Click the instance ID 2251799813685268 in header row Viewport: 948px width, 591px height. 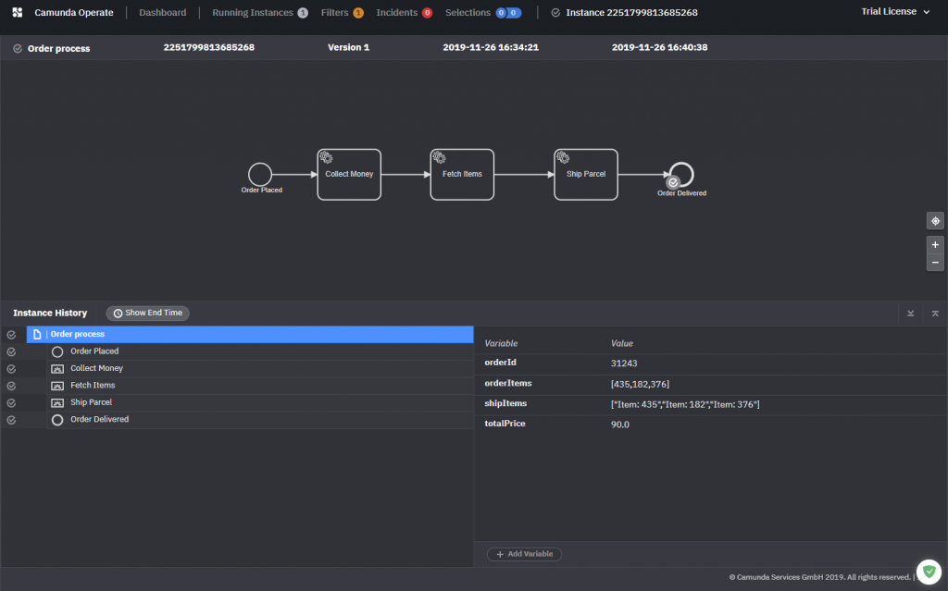click(x=208, y=47)
